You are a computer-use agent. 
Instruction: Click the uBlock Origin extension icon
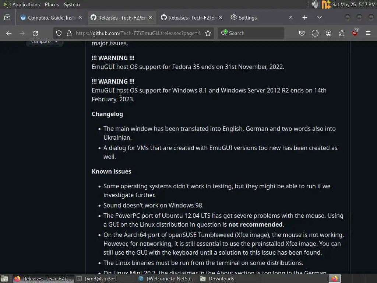355,33
